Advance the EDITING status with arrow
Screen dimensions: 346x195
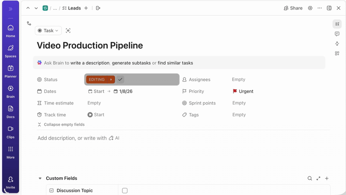(111, 79)
